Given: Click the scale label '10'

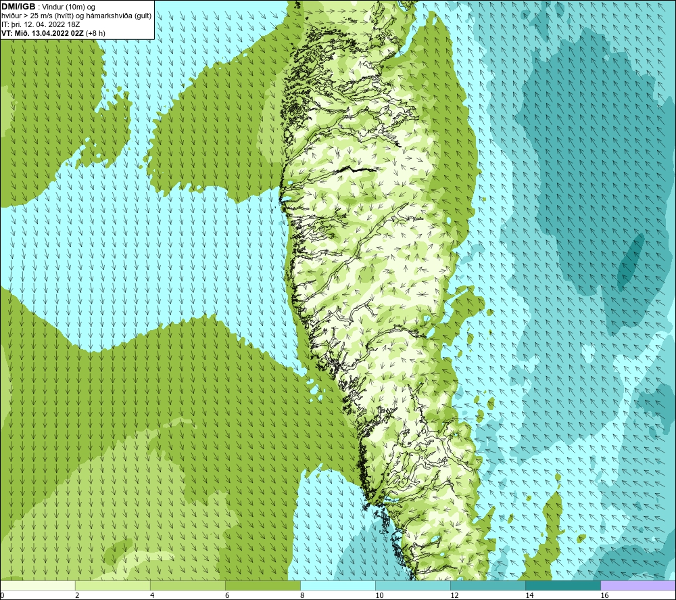Looking at the screenshot, I should point(379,595).
